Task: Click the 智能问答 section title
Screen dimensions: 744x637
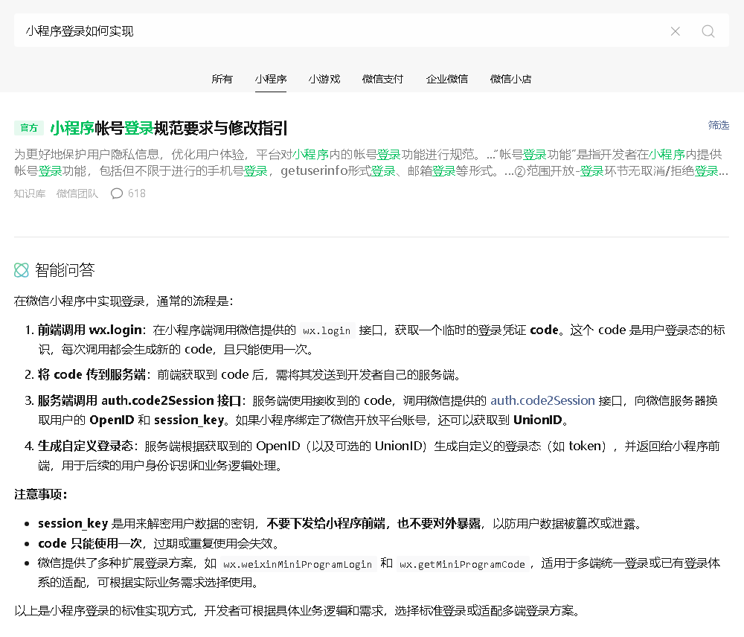Action: 65,270
